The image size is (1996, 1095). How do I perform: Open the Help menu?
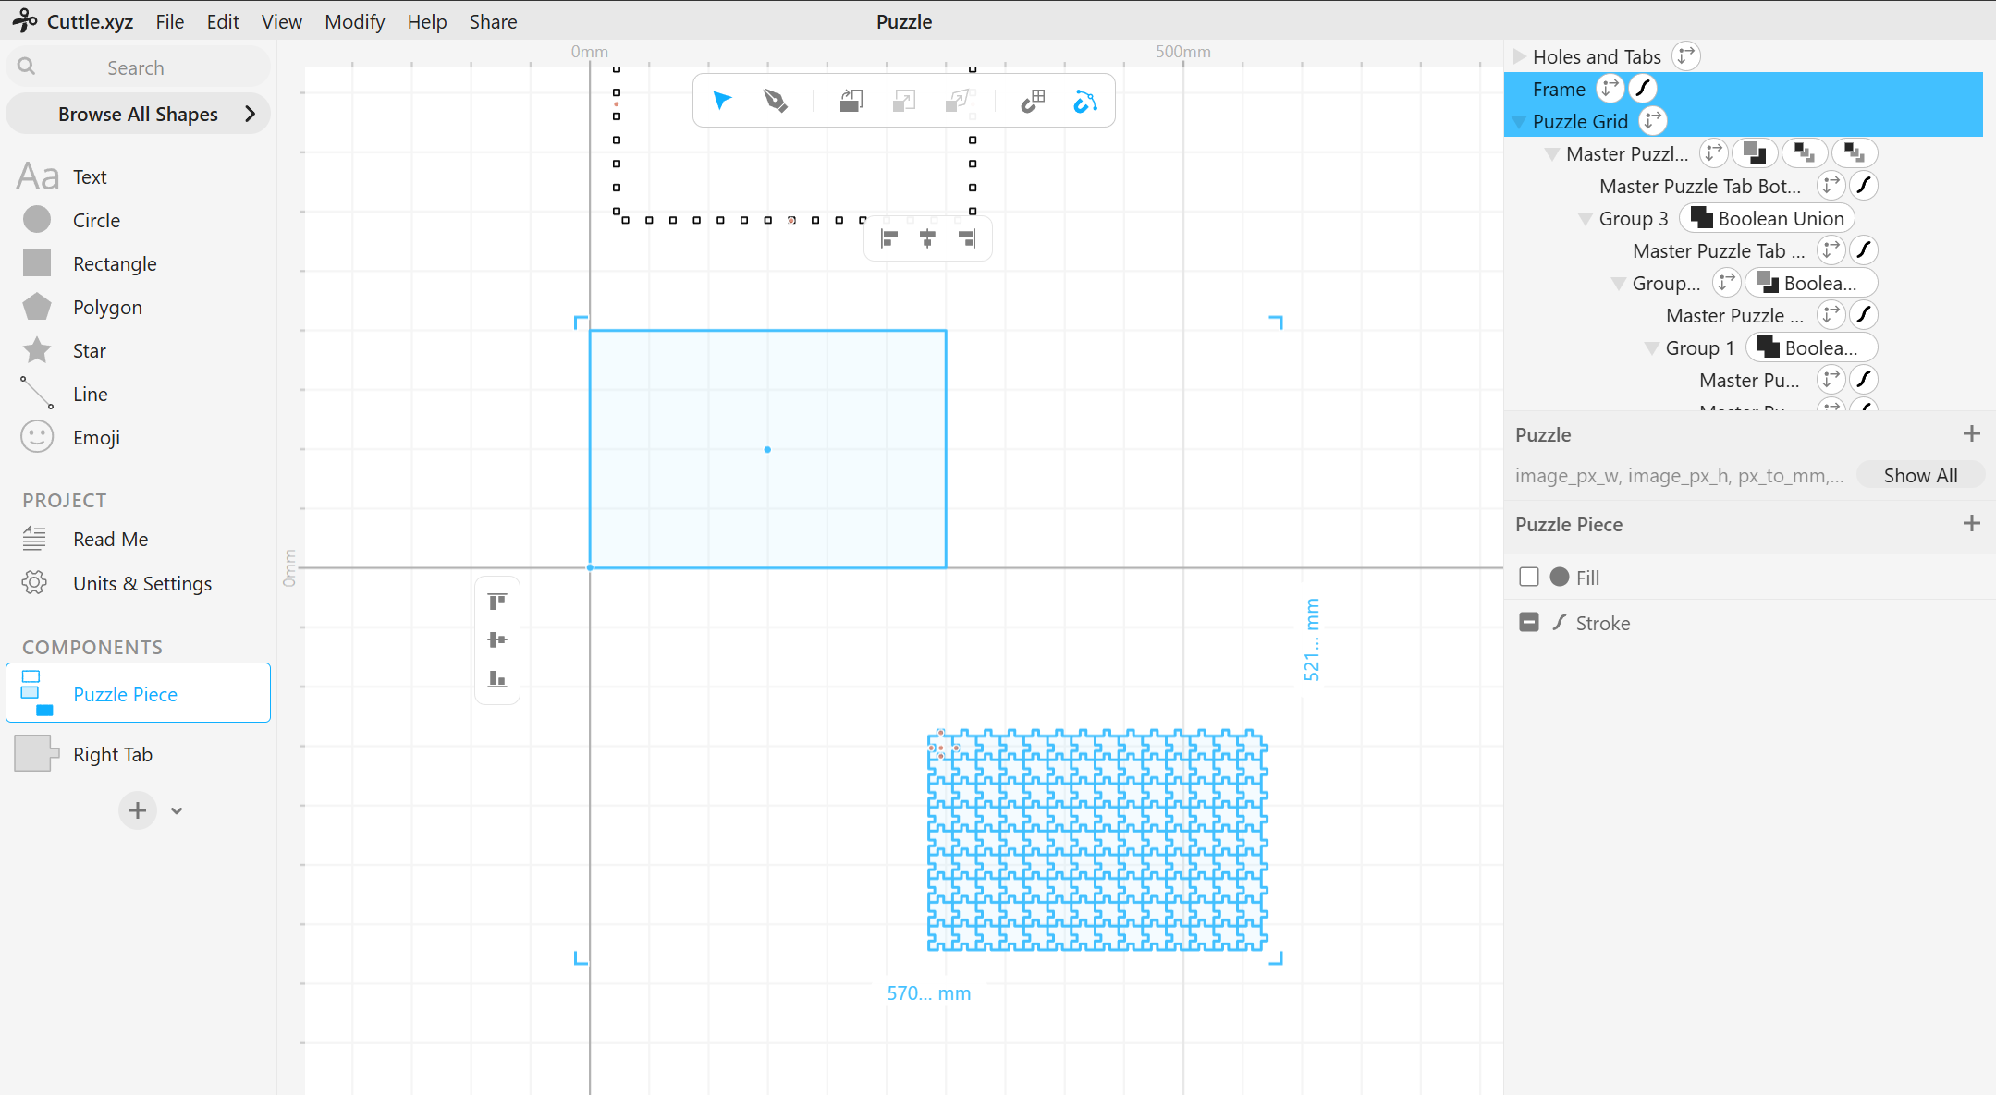[426, 21]
